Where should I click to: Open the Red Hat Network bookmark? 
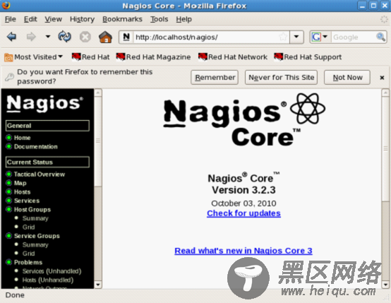(233, 57)
